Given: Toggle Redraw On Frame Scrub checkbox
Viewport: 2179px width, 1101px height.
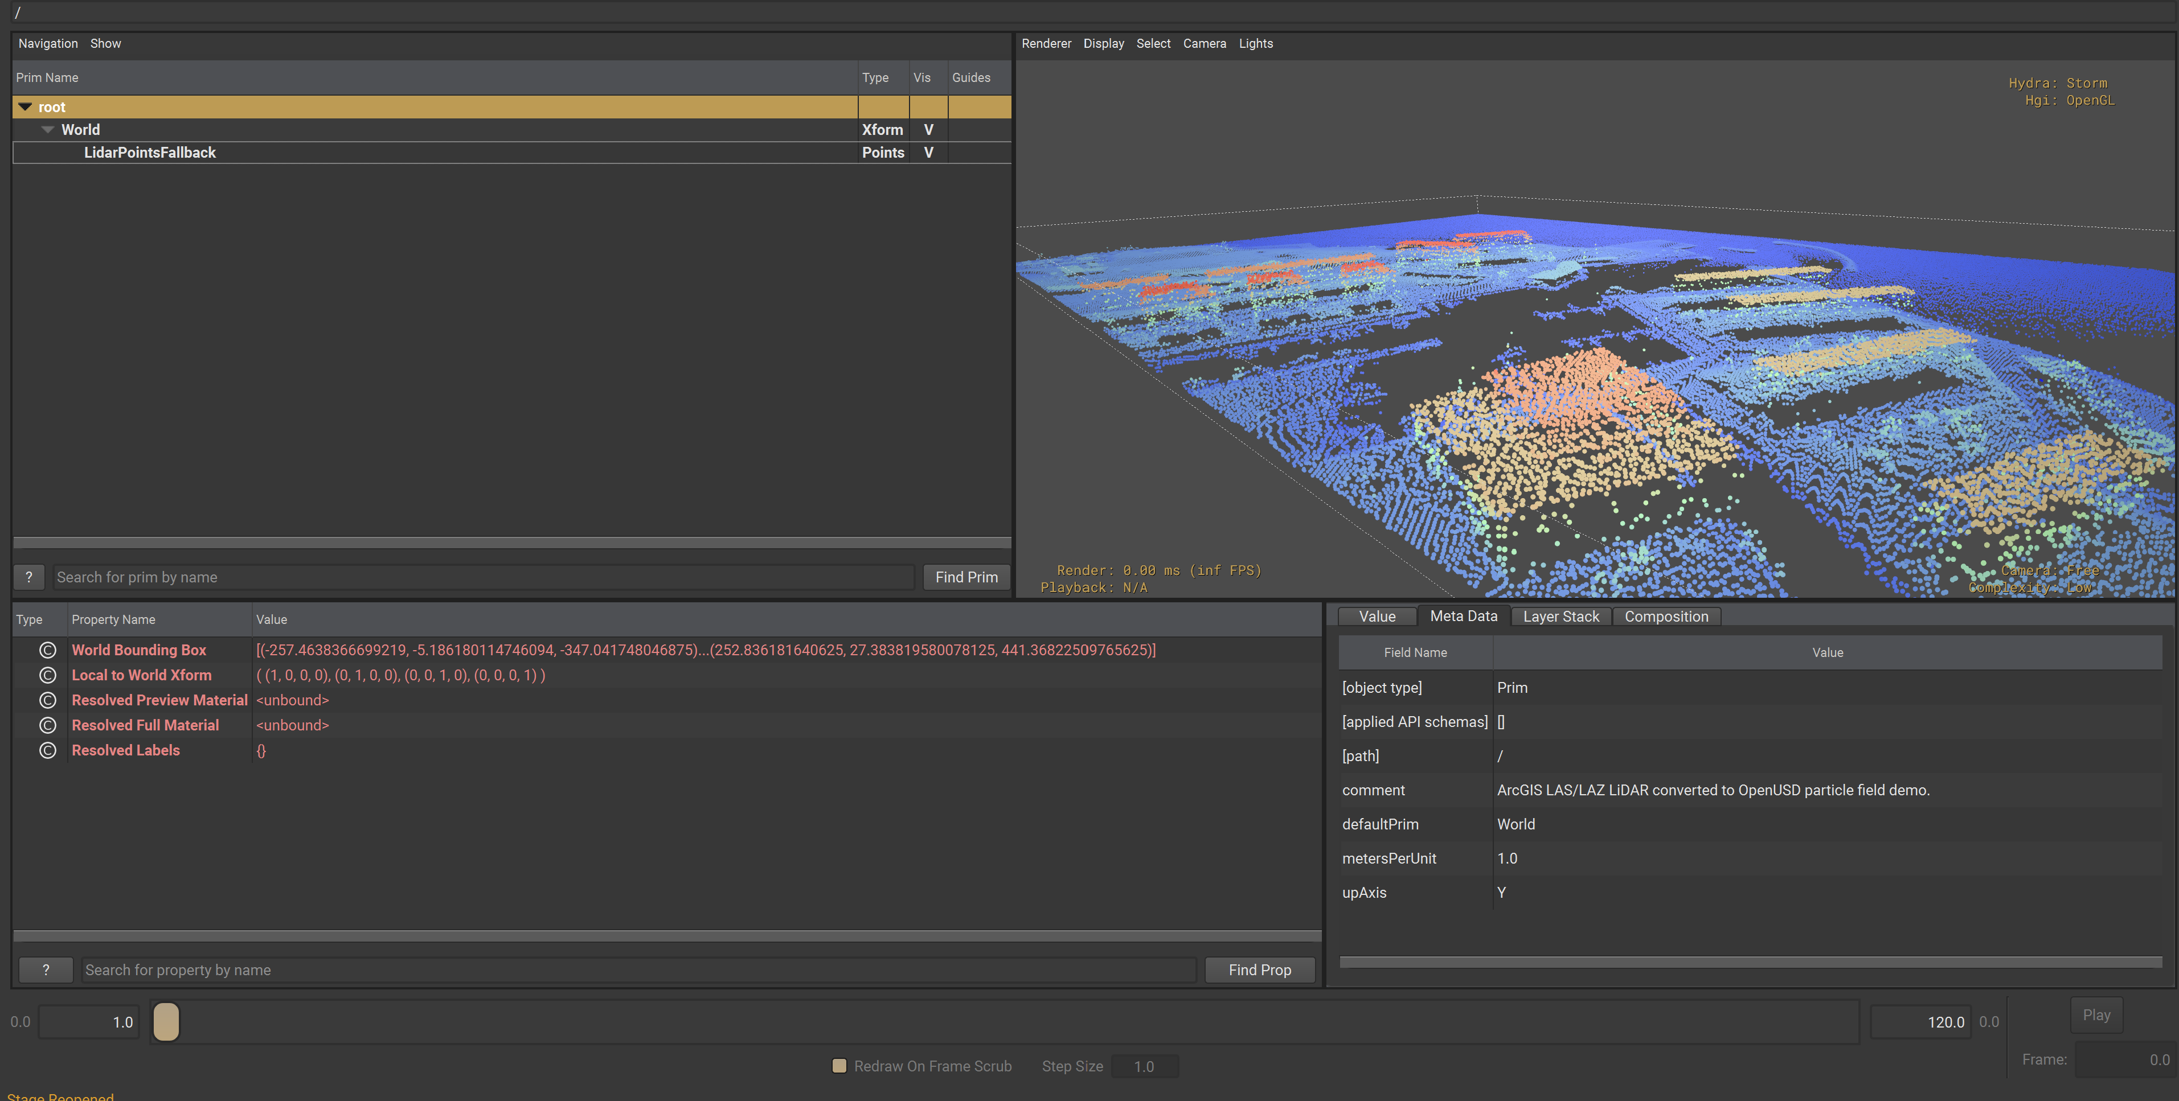Looking at the screenshot, I should click(x=839, y=1066).
